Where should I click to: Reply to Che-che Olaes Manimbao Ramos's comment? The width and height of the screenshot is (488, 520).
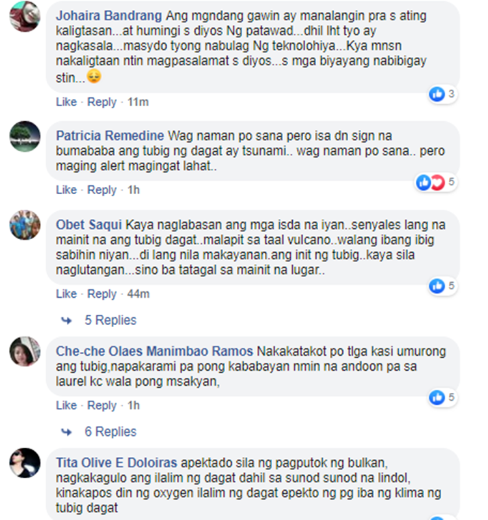102,405
